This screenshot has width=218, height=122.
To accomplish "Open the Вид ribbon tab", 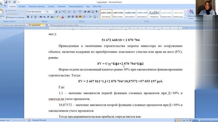I will (88, 6).
